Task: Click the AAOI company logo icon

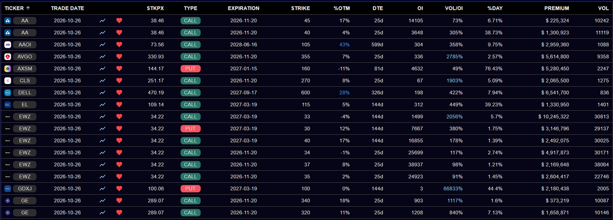Action: tap(8, 44)
